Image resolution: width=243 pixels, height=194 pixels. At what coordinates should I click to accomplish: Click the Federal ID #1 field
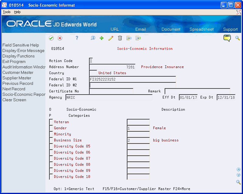[x=133, y=79]
